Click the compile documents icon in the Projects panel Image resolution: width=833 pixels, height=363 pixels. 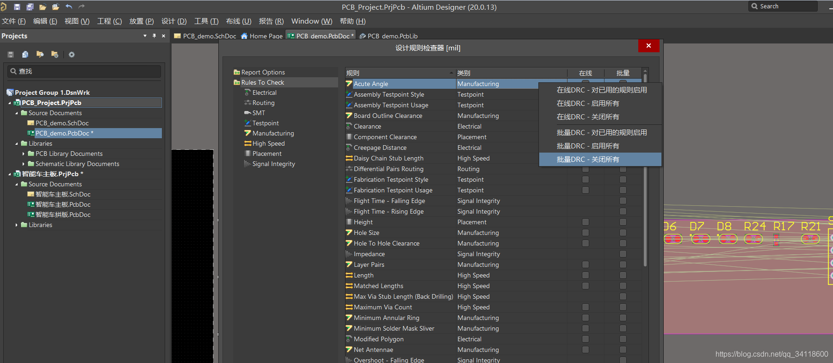tap(25, 55)
